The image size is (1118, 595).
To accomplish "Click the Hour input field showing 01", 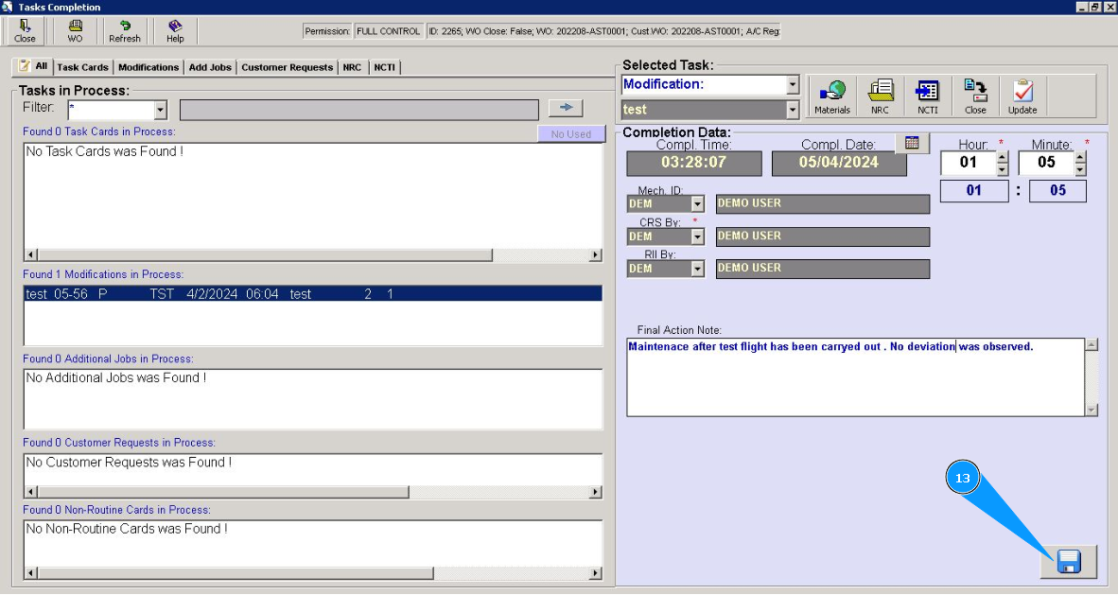I will point(969,163).
